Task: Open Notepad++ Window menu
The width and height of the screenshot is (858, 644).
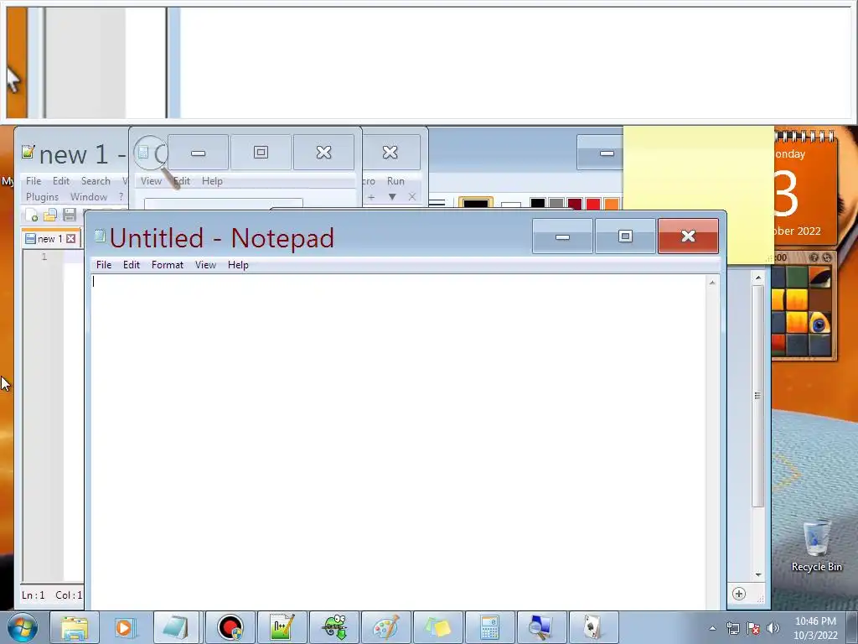Action: click(x=89, y=196)
